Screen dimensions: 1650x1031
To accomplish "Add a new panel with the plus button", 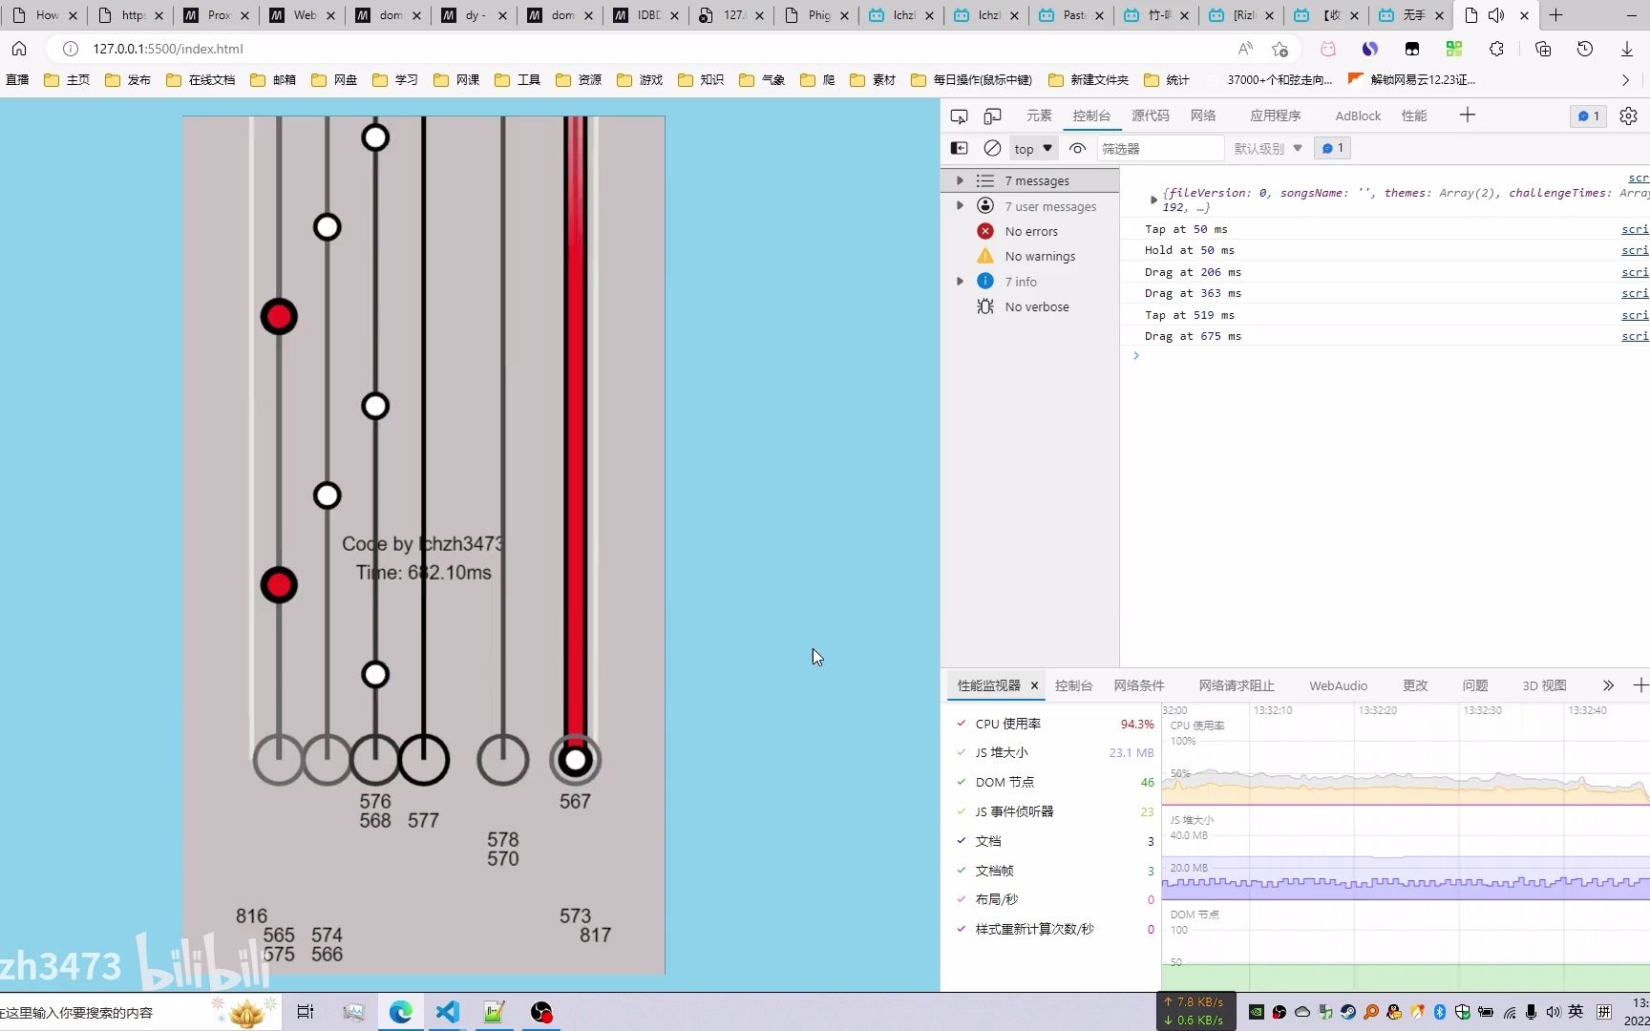I will pos(1468,116).
